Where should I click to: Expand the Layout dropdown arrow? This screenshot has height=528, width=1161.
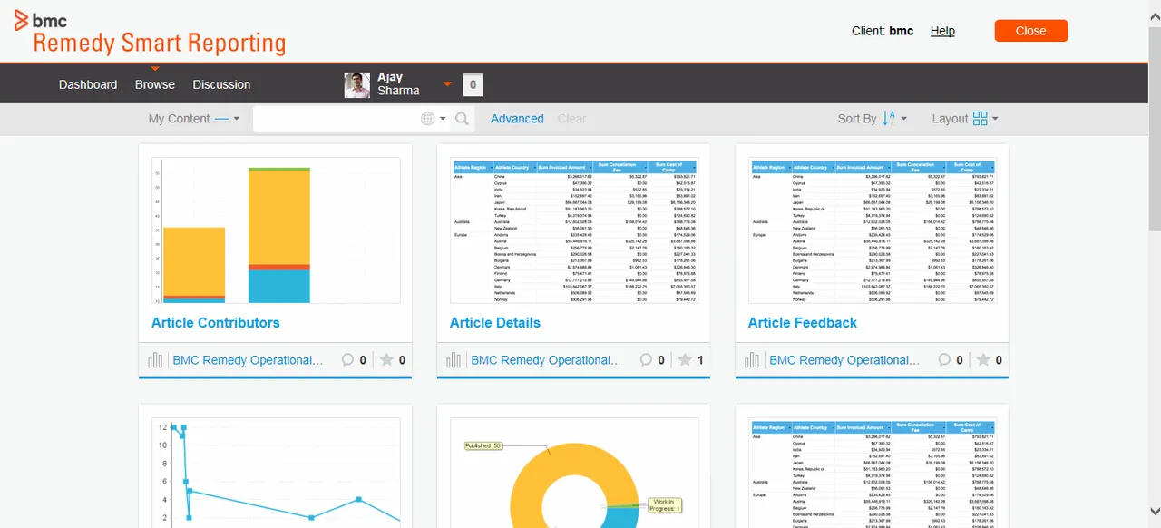(995, 119)
